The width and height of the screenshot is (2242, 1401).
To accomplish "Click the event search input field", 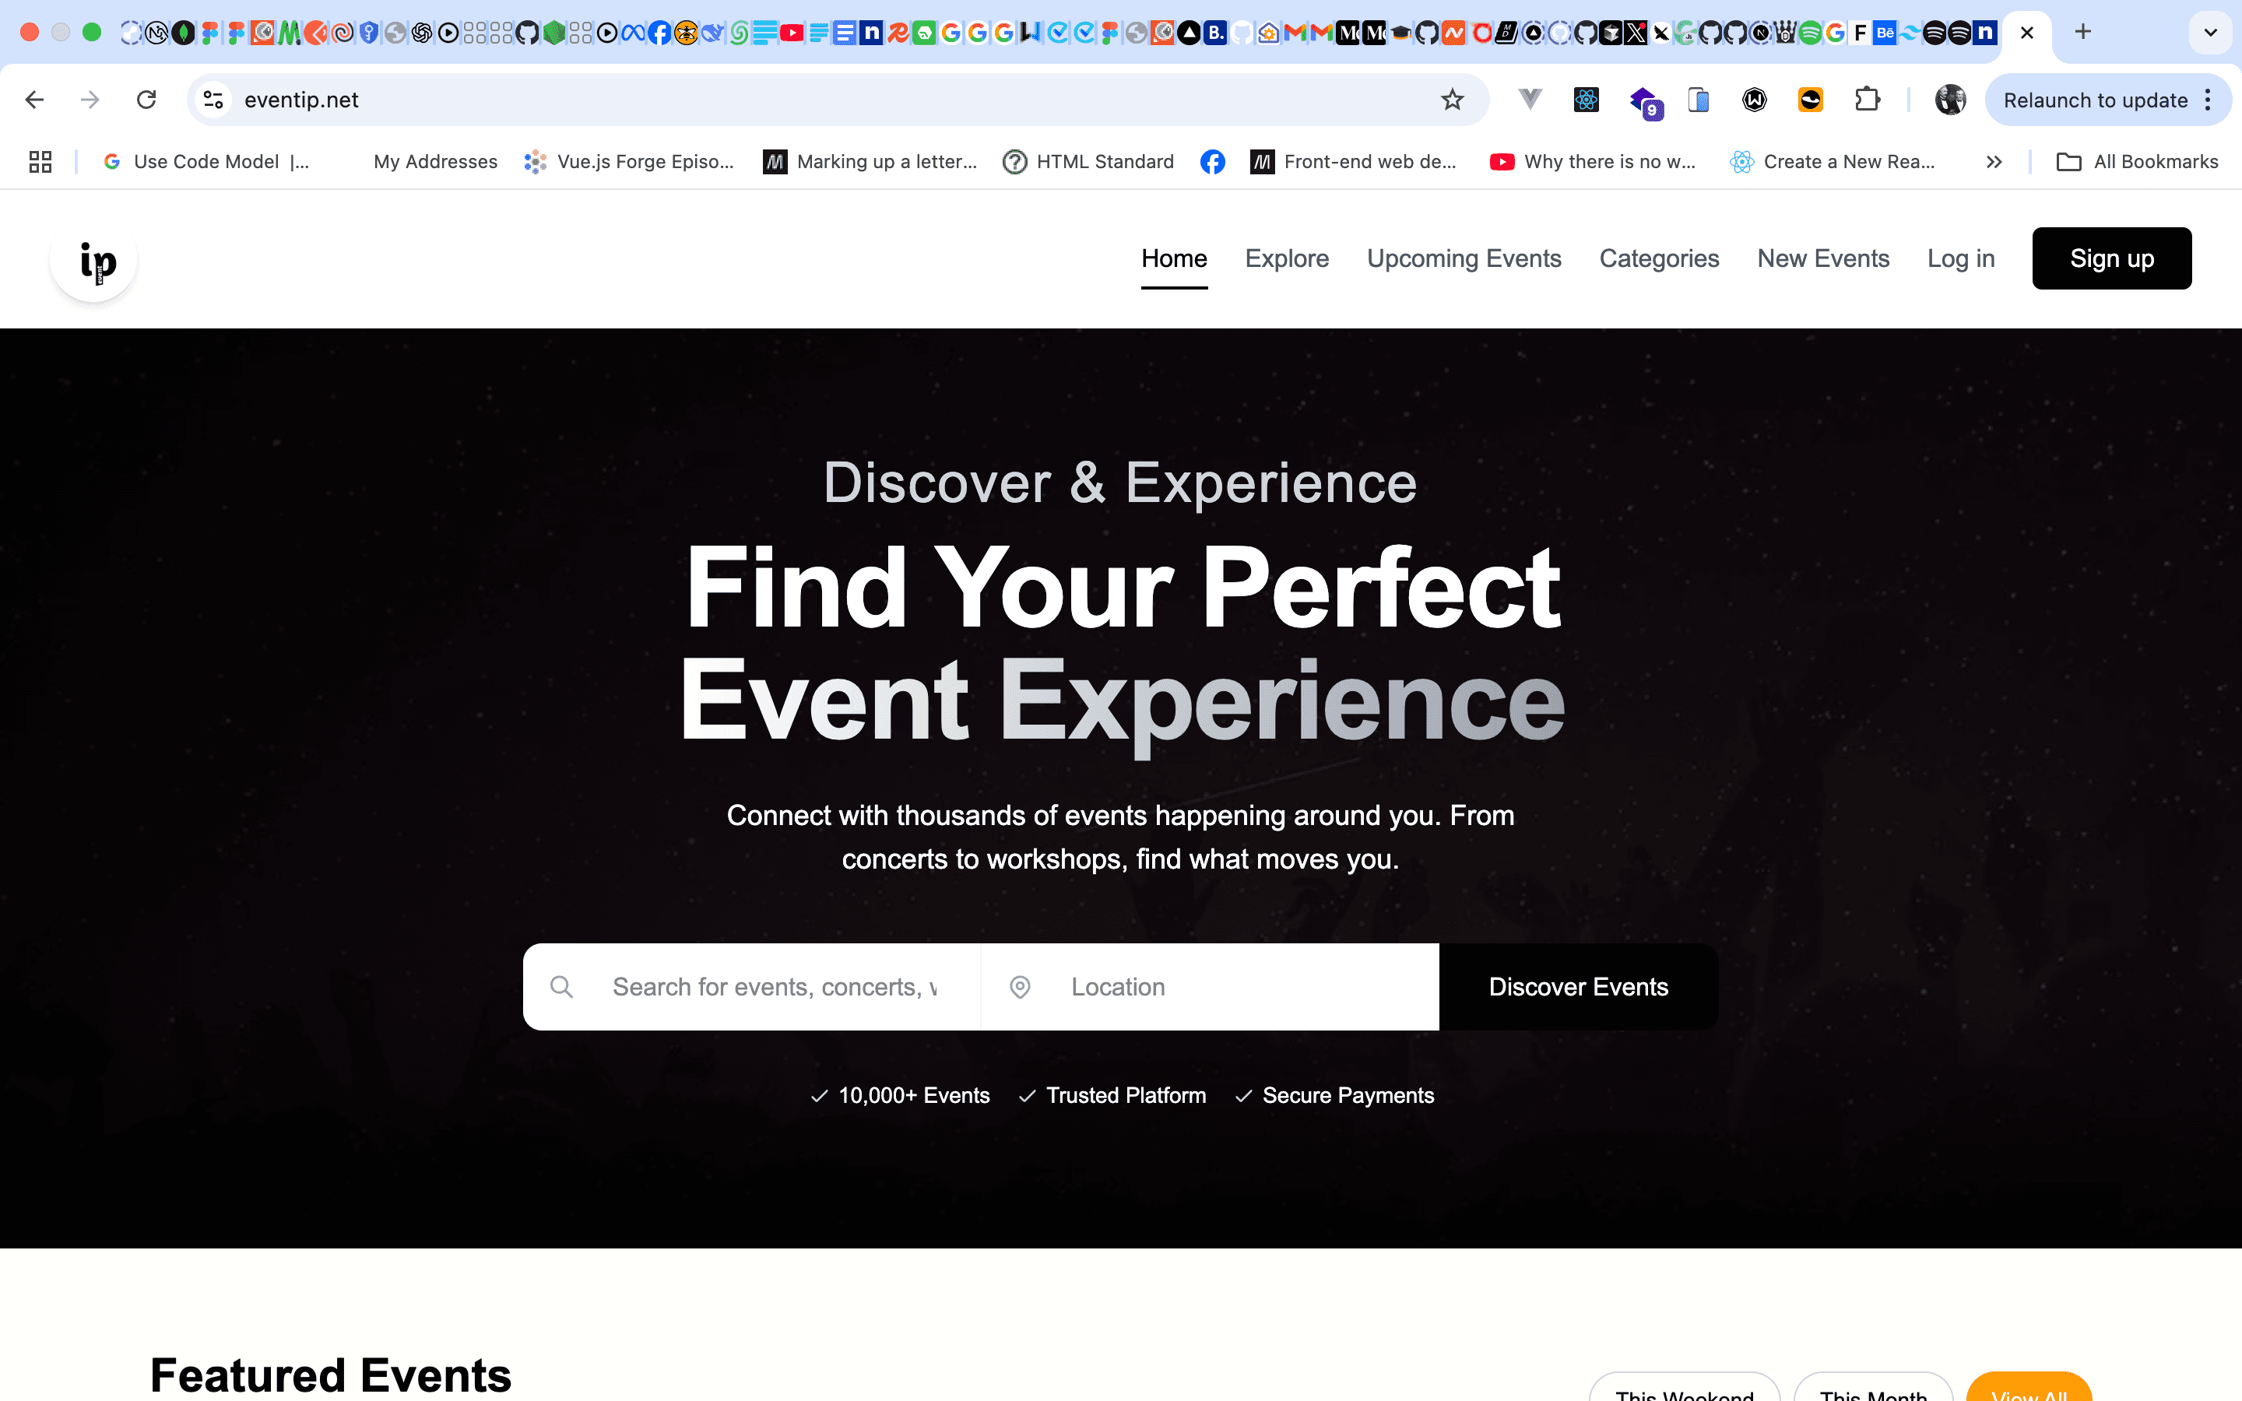I will [774, 987].
